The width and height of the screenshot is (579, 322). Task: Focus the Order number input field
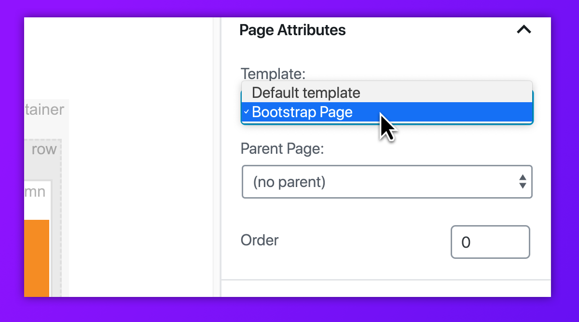490,242
